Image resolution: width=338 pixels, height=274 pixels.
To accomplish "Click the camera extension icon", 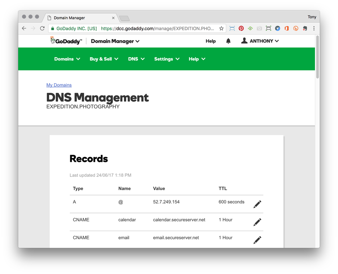I will tap(259, 28).
